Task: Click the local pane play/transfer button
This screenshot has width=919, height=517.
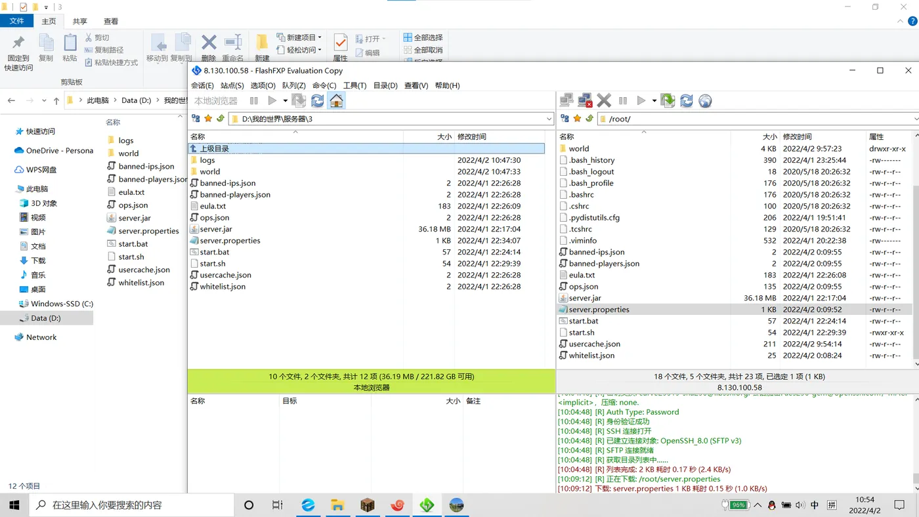Action: [272, 100]
